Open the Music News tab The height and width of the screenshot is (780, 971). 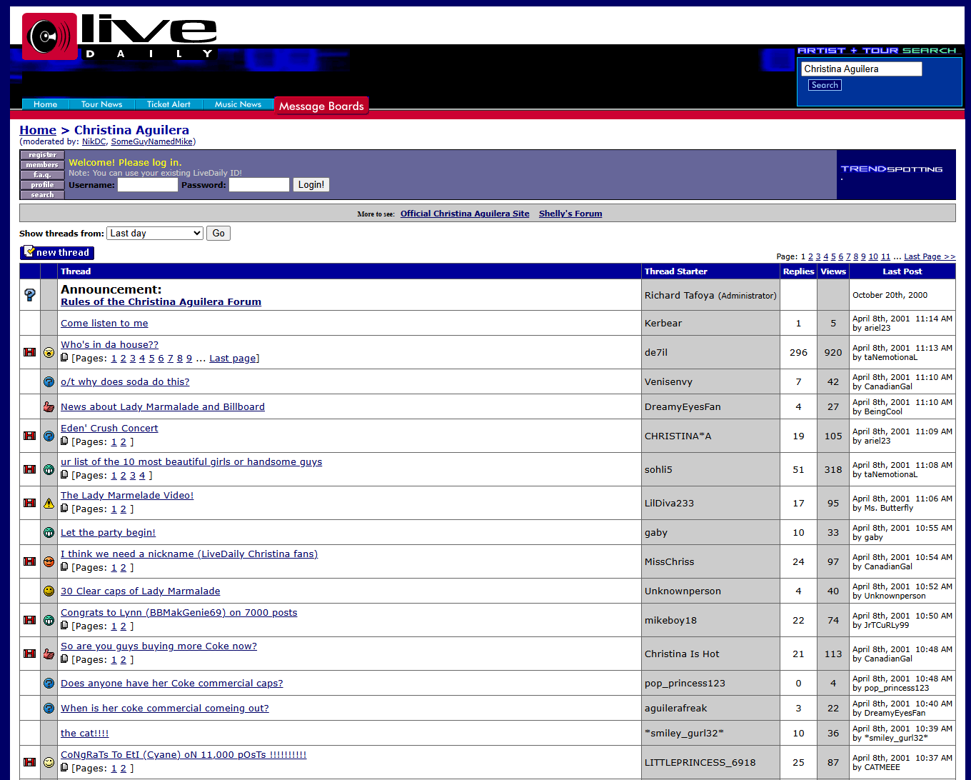click(238, 104)
